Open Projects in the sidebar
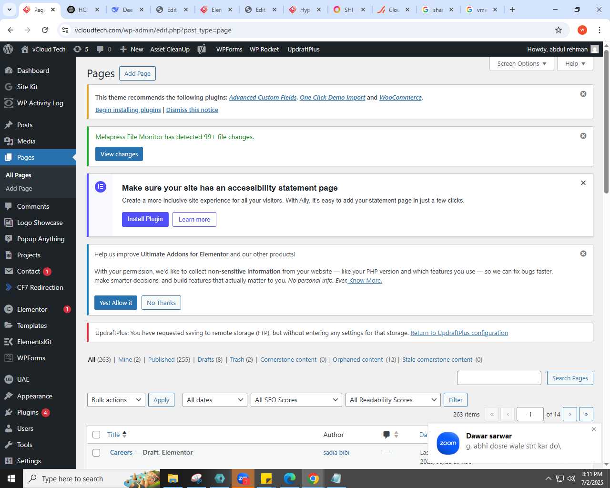This screenshot has height=488, width=610. coord(38,255)
